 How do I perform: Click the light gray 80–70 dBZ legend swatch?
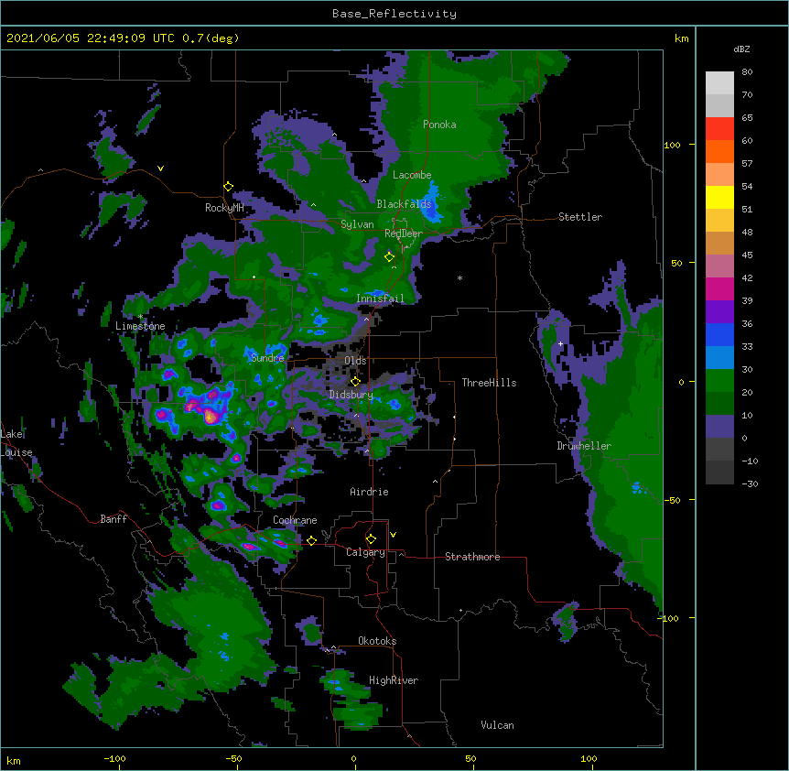(719, 83)
